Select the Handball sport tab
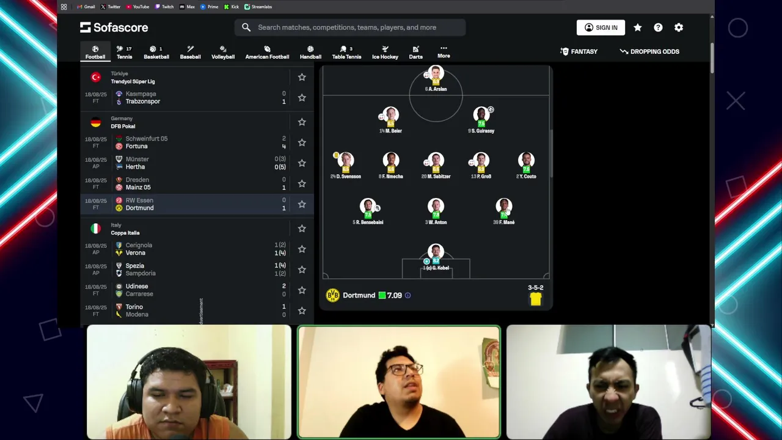The image size is (782, 440). tap(310, 52)
